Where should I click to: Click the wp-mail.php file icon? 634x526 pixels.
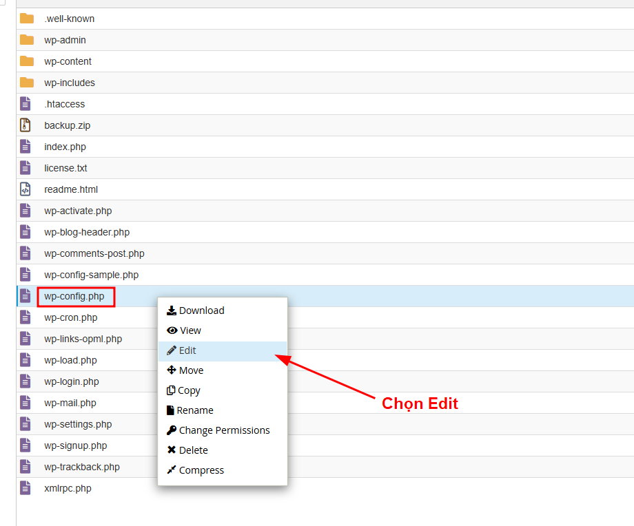(x=25, y=403)
